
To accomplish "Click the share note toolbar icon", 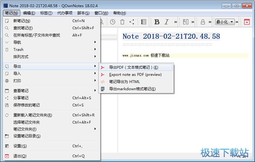I will pyautogui.click(x=132, y=22).
